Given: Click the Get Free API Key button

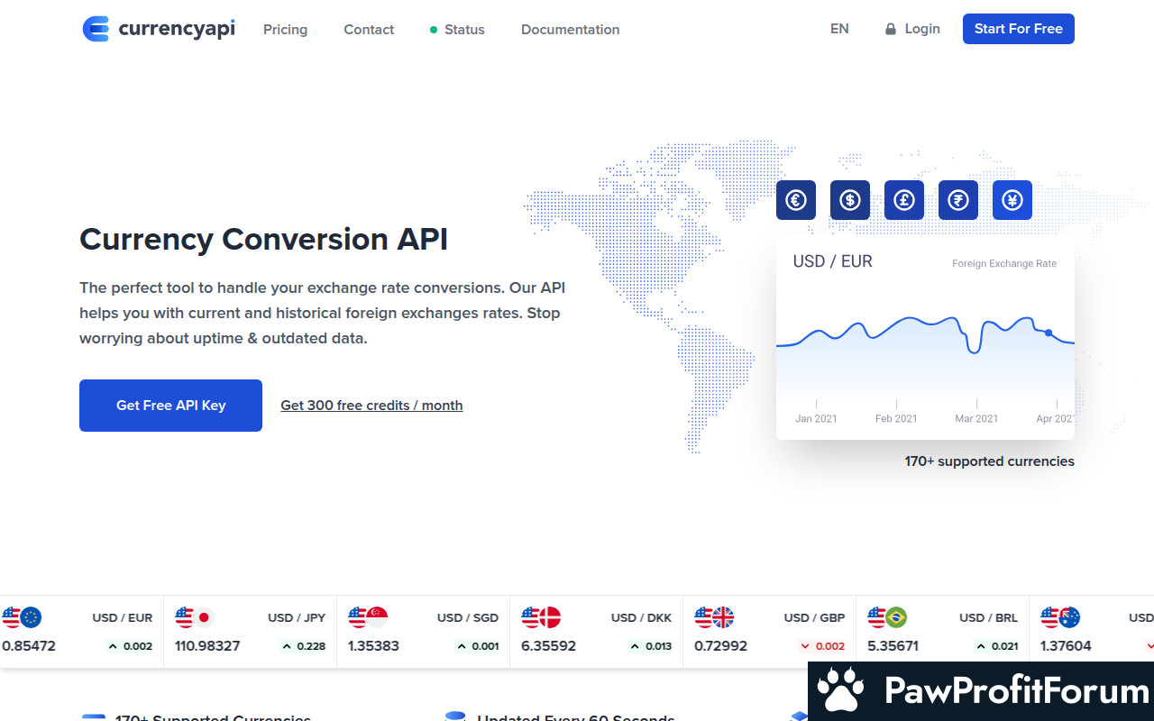Looking at the screenshot, I should pos(170,406).
